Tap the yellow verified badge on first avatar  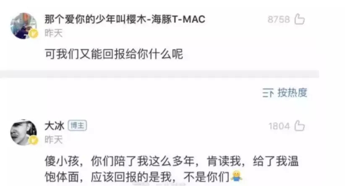(34, 34)
